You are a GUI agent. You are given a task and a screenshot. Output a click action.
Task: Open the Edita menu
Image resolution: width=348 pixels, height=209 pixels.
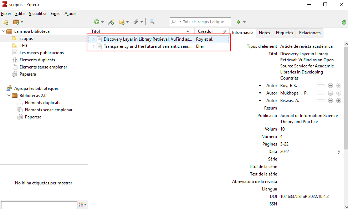coord(20,14)
